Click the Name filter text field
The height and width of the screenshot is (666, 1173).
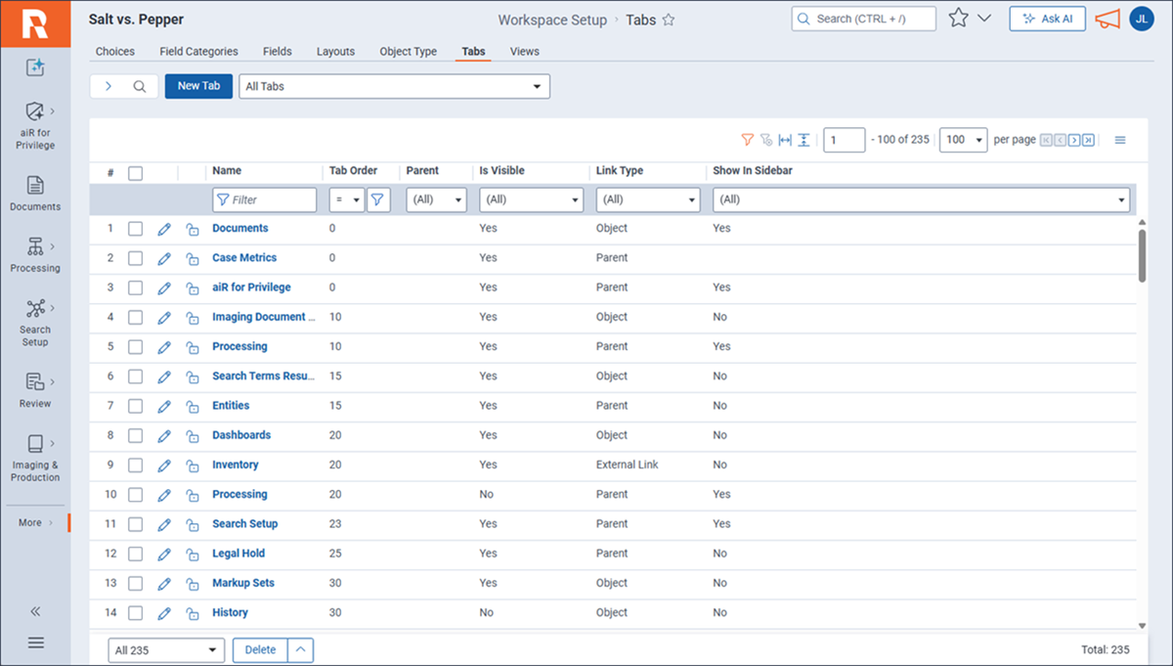tap(265, 200)
